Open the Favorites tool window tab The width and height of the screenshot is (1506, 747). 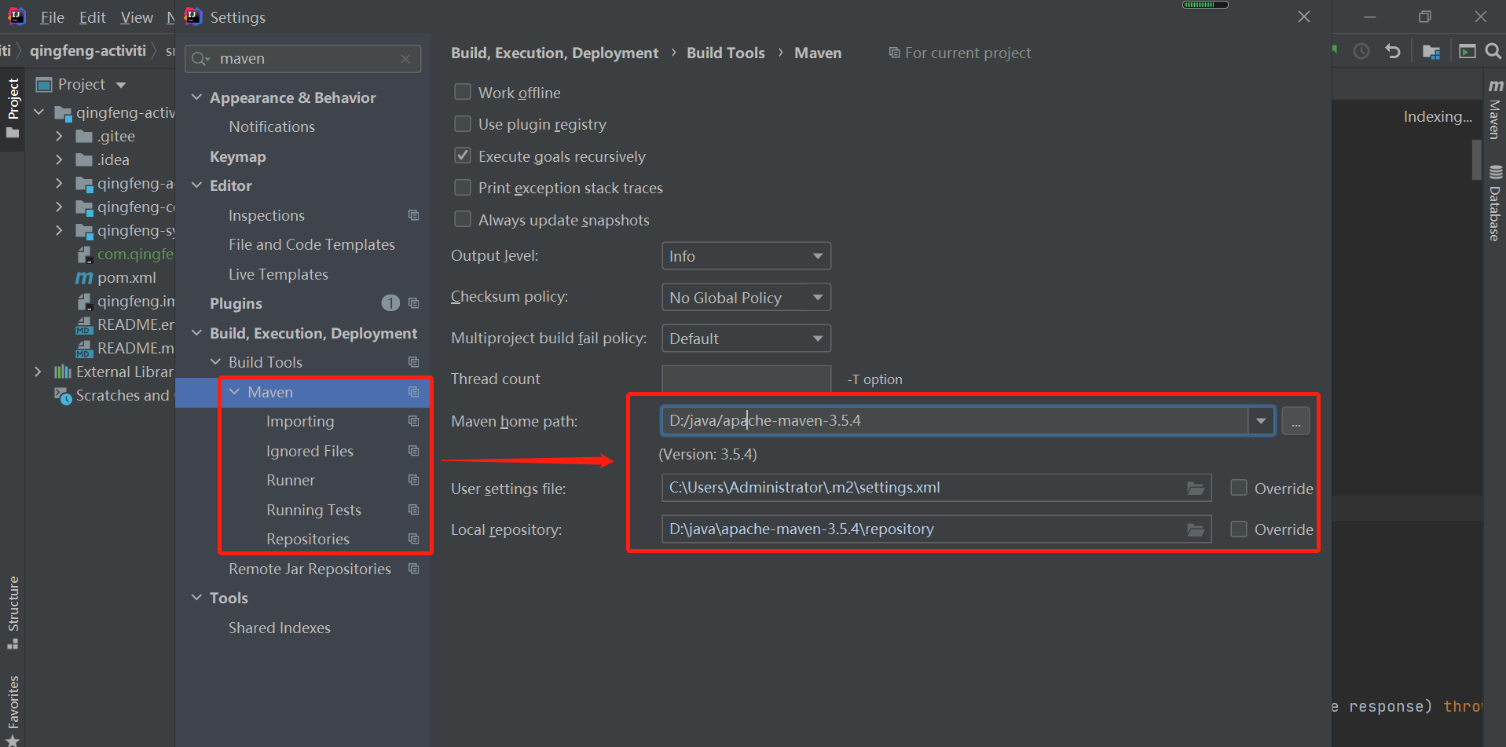point(13,710)
